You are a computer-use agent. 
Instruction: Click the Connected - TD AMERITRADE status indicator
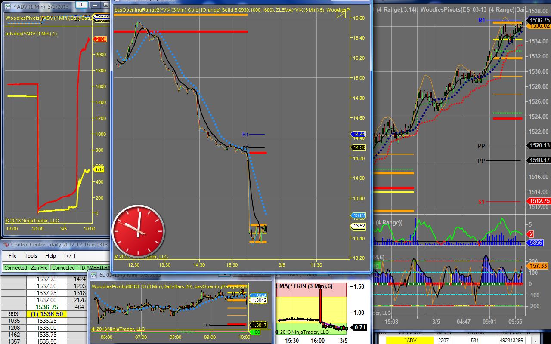click(x=69, y=267)
